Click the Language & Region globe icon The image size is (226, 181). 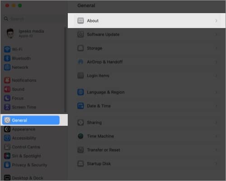(x=80, y=92)
